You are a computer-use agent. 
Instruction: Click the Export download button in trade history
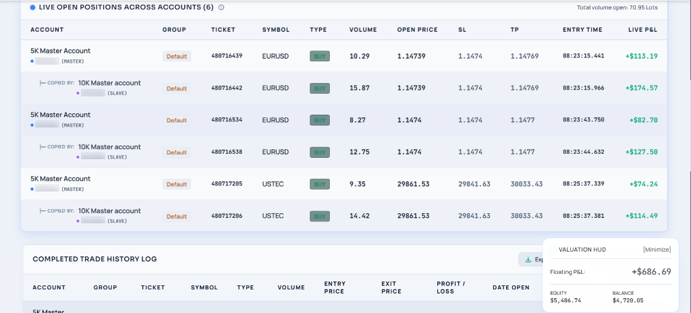tap(530, 260)
